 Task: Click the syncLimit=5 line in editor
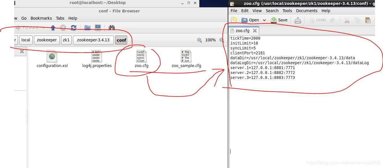(243, 48)
